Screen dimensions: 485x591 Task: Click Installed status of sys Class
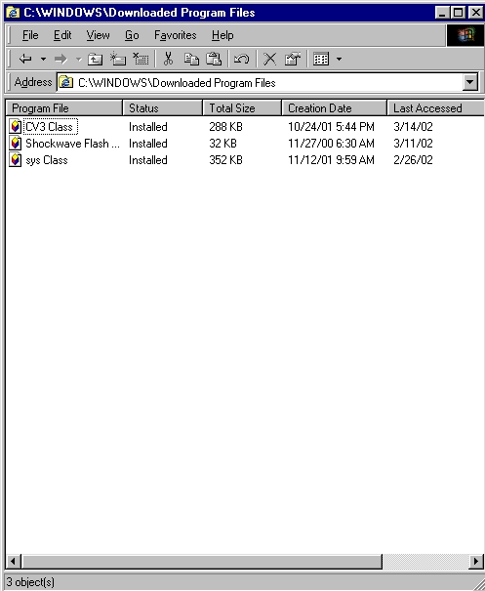[x=148, y=160]
